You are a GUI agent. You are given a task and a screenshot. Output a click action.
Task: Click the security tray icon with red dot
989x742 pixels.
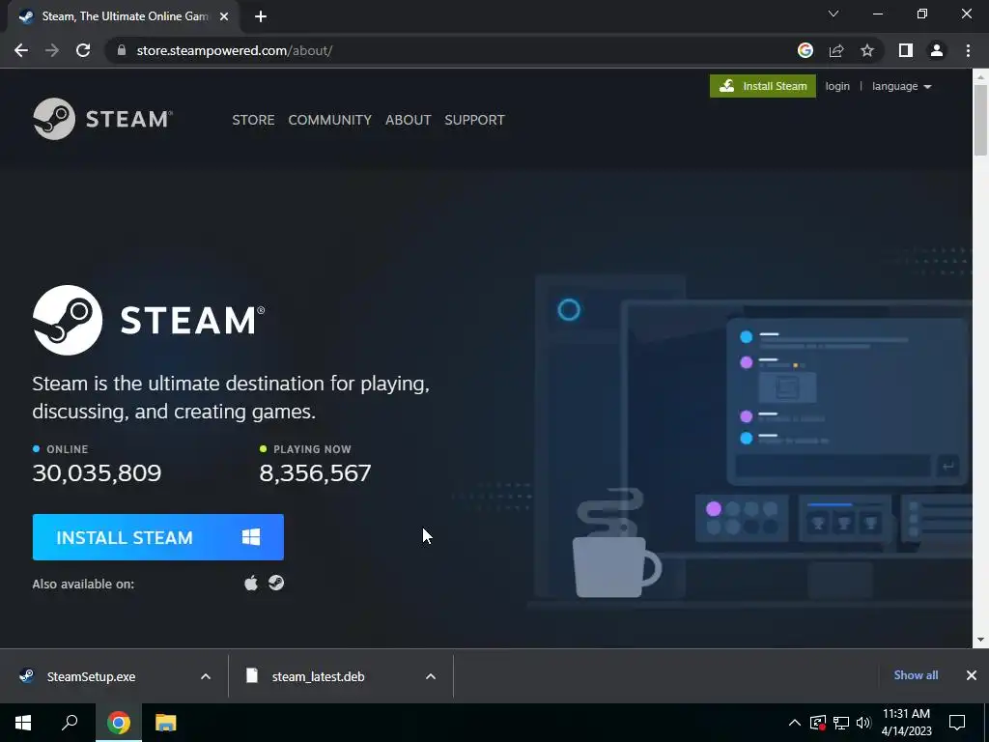tap(818, 723)
